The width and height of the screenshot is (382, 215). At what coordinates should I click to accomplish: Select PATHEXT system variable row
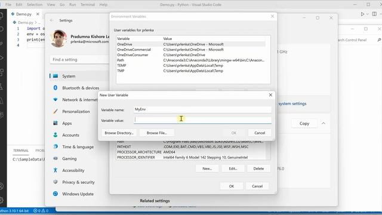(191, 147)
